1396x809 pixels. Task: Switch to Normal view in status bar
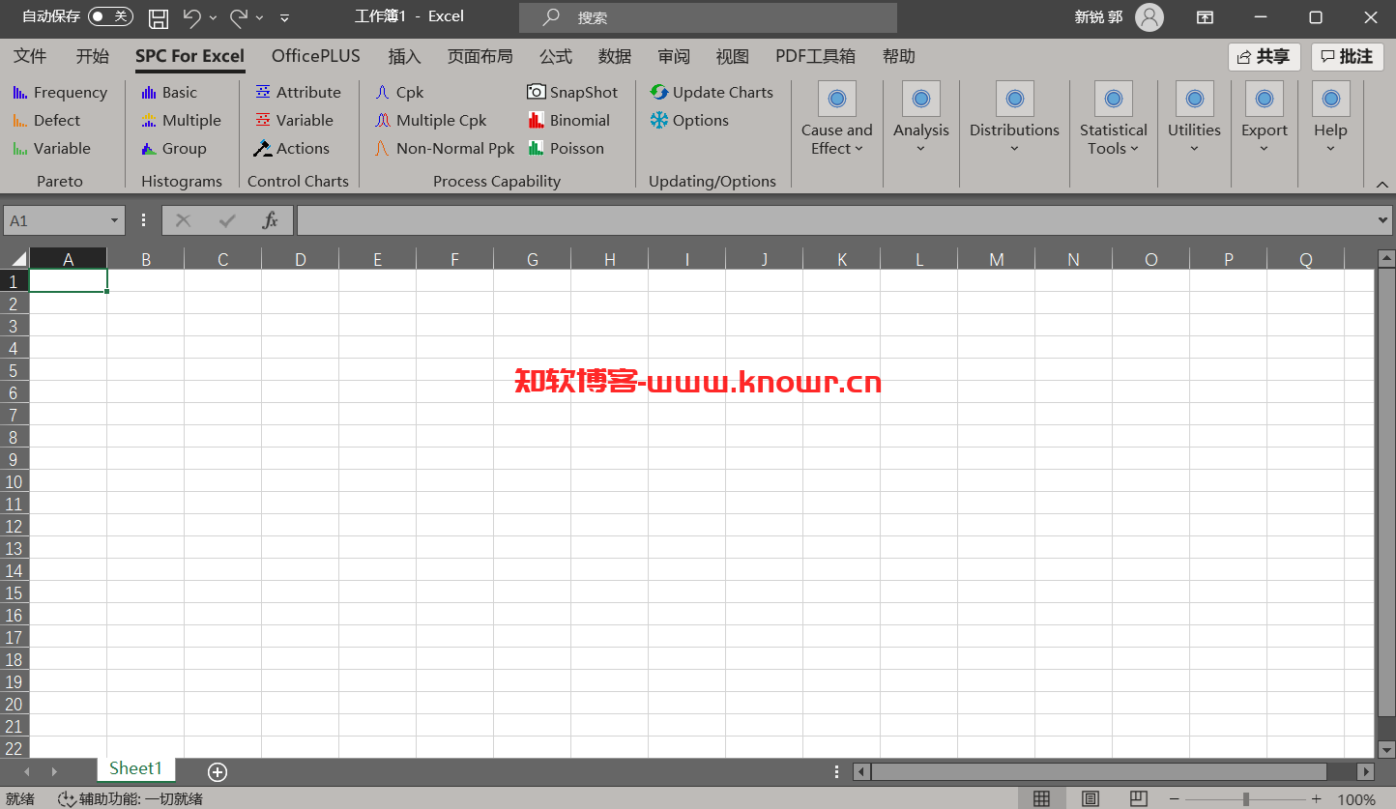click(x=1041, y=798)
